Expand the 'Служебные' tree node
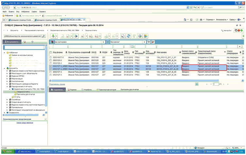This screenshot has height=155, width=246. tap(7, 100)
